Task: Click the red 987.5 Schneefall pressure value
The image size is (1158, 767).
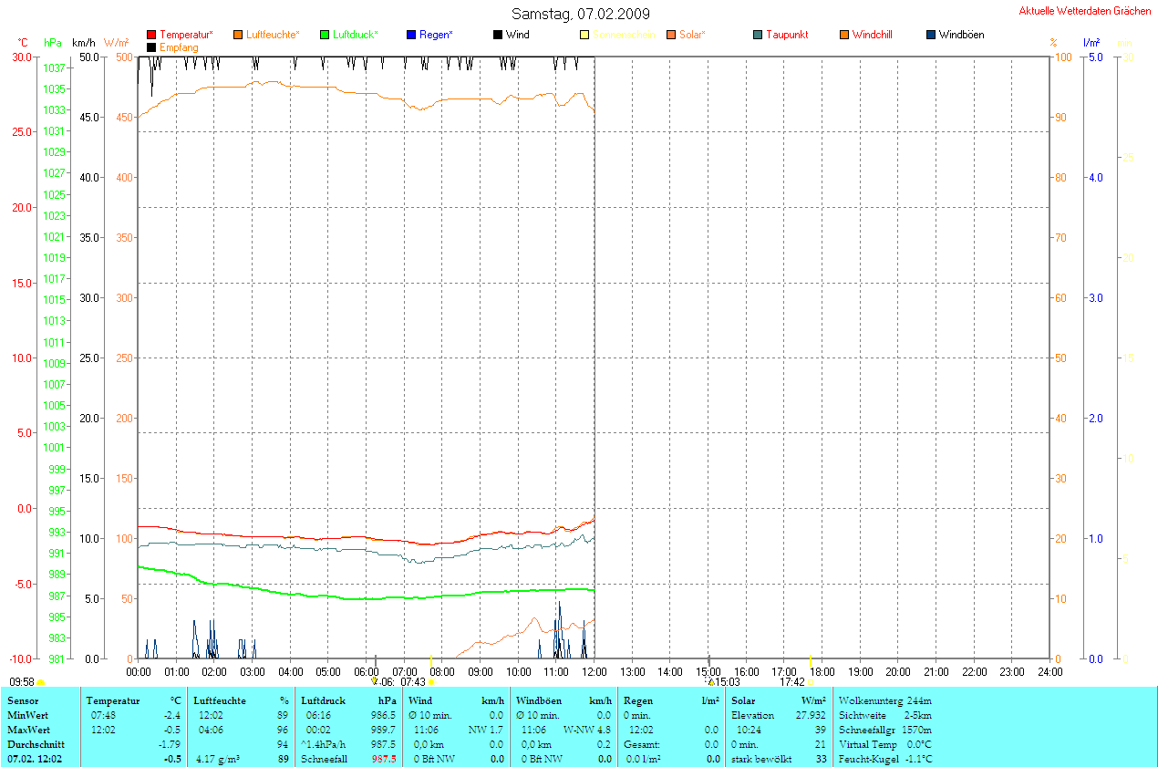Action: [384, 759]
